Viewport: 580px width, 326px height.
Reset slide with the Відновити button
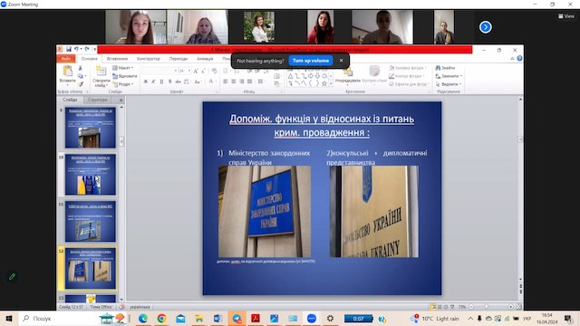(x=125, y=76)
